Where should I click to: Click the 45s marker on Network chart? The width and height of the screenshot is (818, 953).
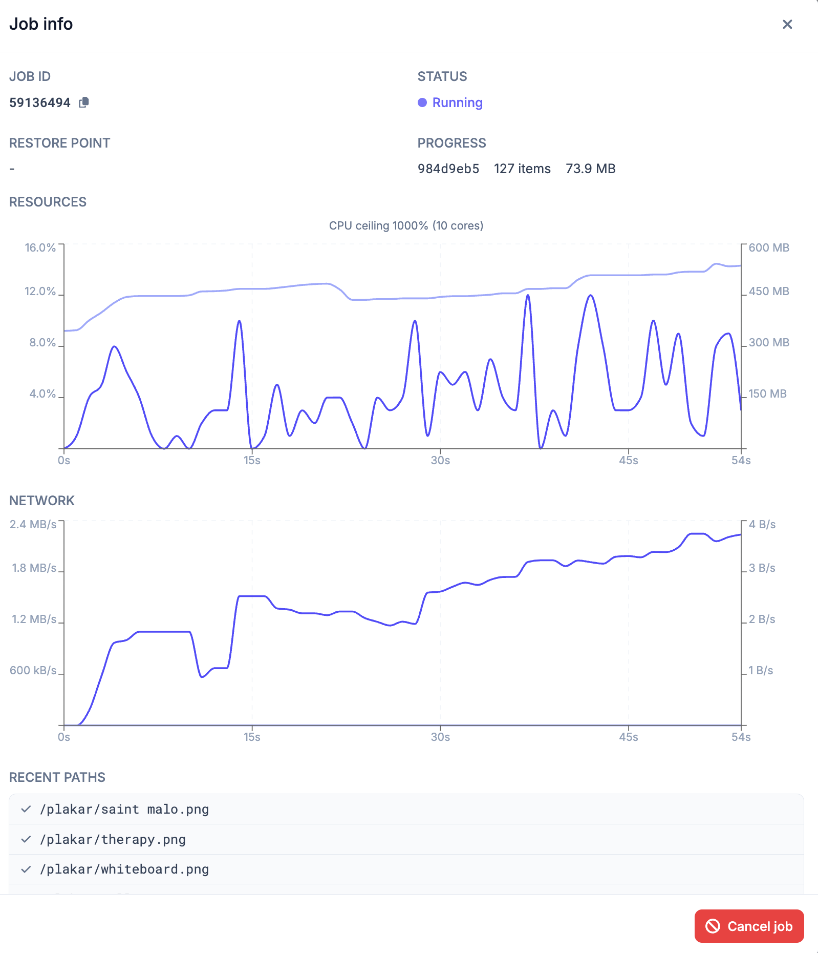point(629,737)
